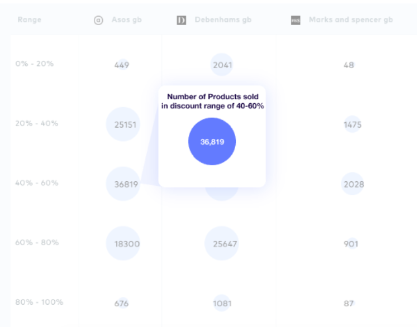Screen dimensions: 419x327
Task: Click the Asos gb column label
Action: [127, 20]
